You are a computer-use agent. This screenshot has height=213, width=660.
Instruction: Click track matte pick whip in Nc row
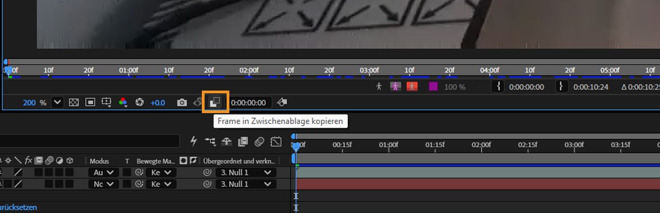[x=140, y=184]
